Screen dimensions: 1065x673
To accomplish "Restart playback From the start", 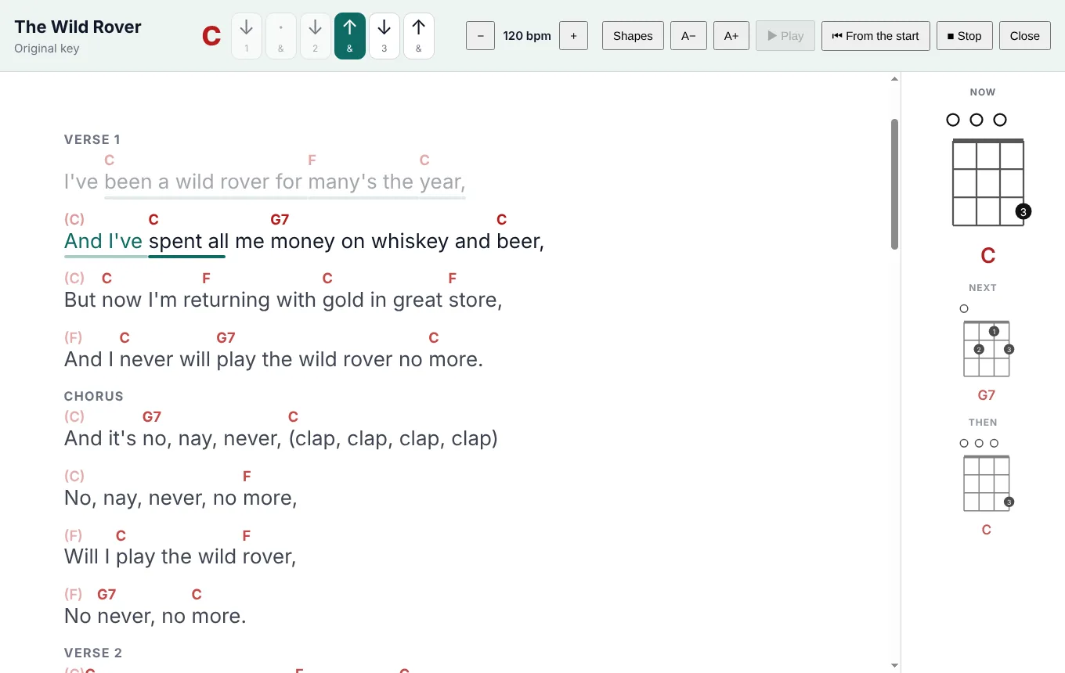I will (875, 36).
